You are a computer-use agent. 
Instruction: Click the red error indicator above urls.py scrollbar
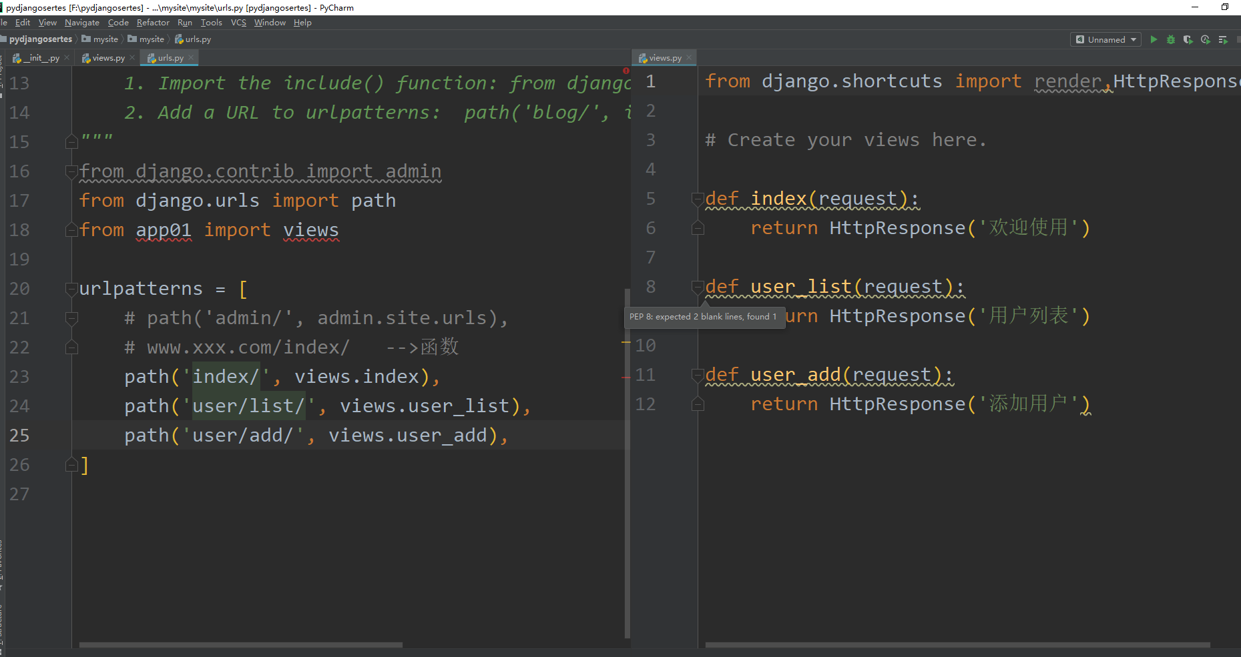click(626, 71)
